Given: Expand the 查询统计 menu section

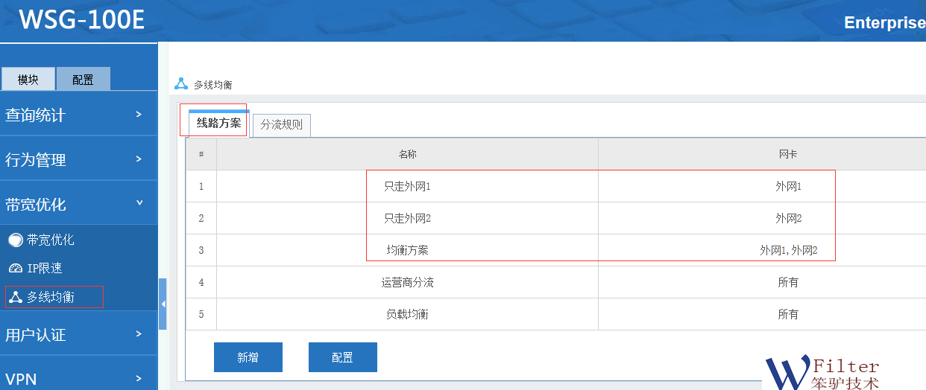Looking at the screenshot, I should 78,115.
